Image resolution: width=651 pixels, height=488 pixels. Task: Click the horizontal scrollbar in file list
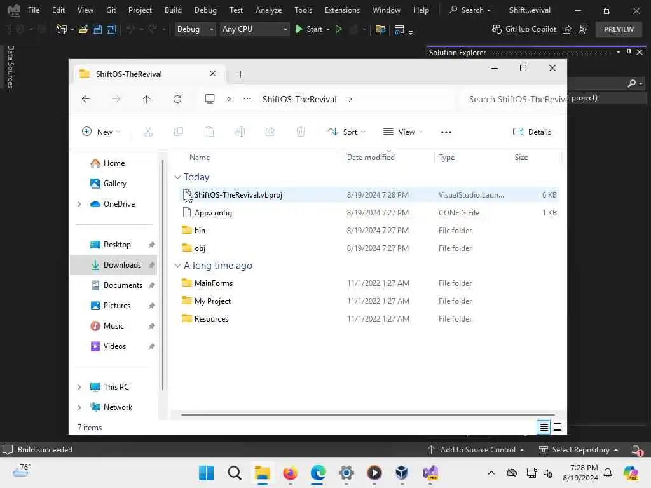click(368, 414)
